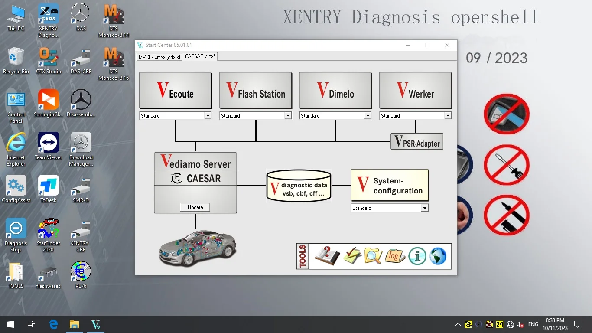
Task: Open the help book tool icon
Action: pos(327,256)
